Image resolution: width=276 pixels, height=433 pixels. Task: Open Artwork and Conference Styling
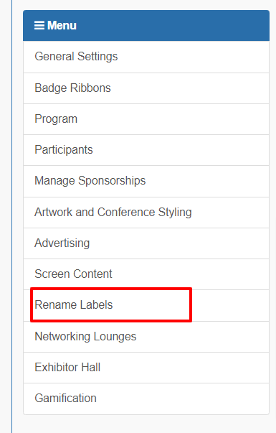[146, 213]
